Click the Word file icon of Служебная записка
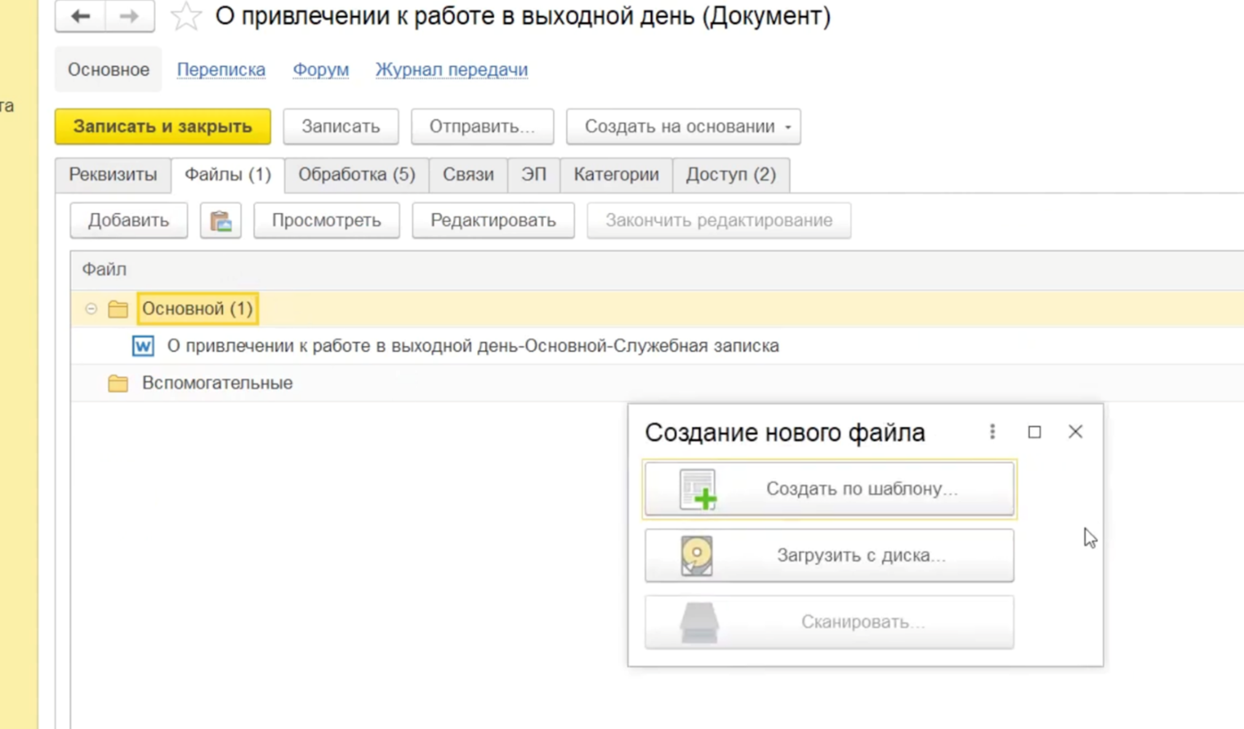The image size is (1244, 729). (x=143, y=346)
